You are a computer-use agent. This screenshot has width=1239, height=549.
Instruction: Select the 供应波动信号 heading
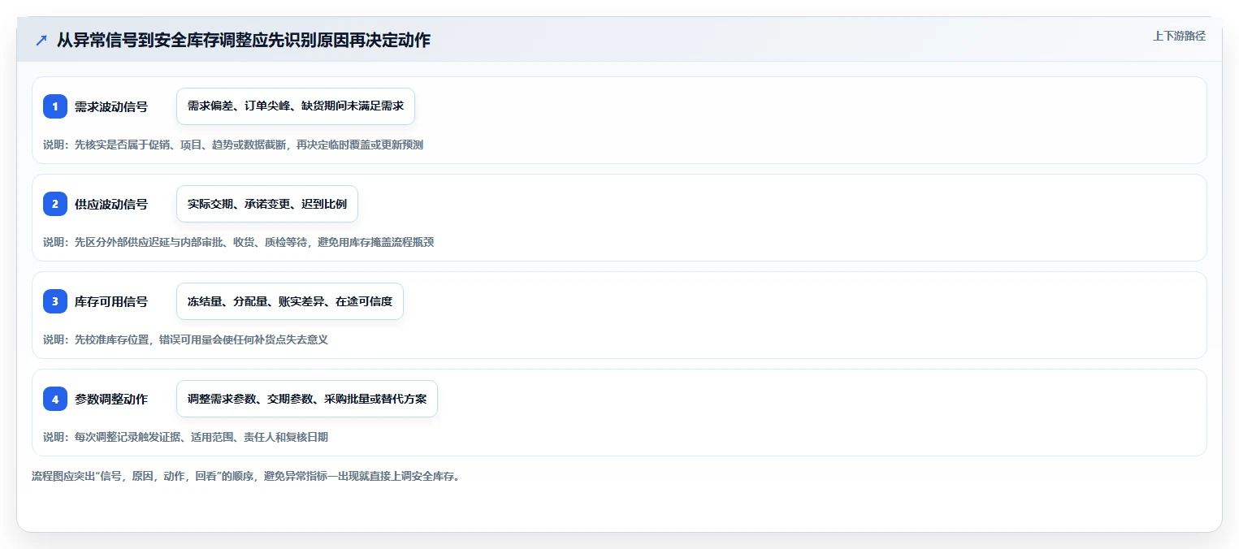(x=111, y=204)
